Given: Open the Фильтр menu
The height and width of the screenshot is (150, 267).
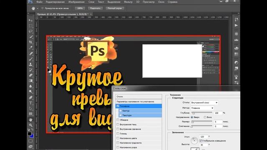Looking at the screenshot, I should [128, 2].
